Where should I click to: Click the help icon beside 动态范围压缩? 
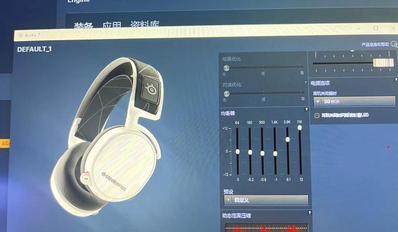[x=309, y=213]
